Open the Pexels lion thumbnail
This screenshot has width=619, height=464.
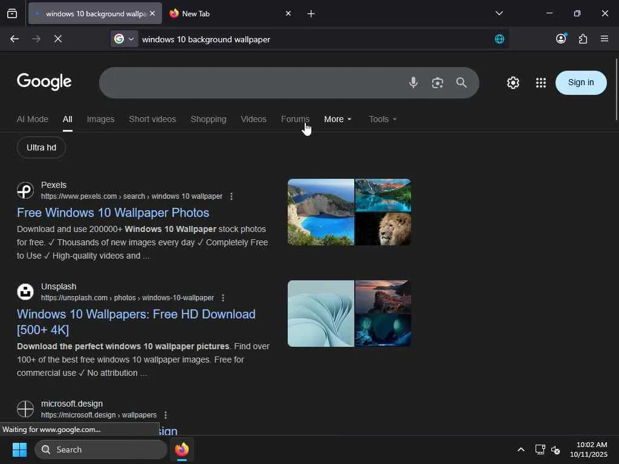[383, 229]
